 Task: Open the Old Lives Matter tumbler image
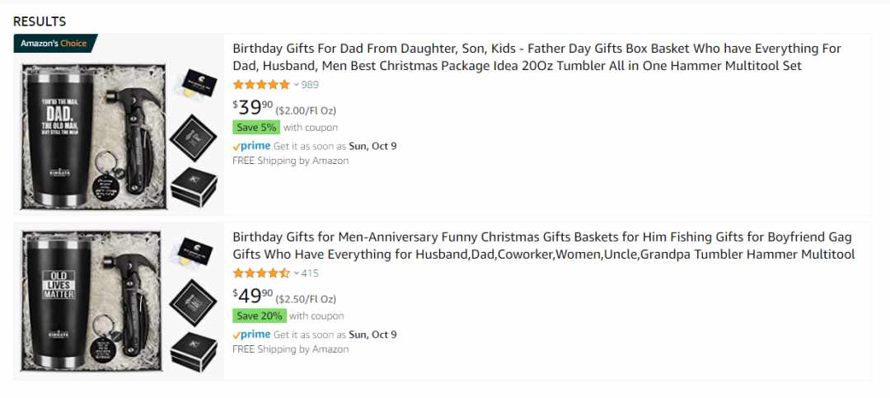tap(91, 300)
